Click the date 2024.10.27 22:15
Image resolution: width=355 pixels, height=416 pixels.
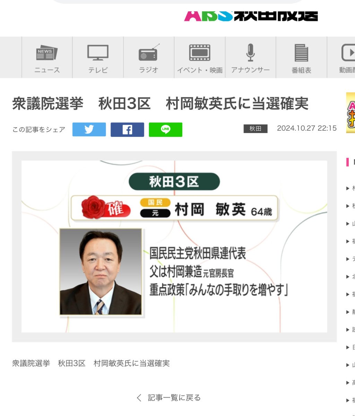pos(307,128)
